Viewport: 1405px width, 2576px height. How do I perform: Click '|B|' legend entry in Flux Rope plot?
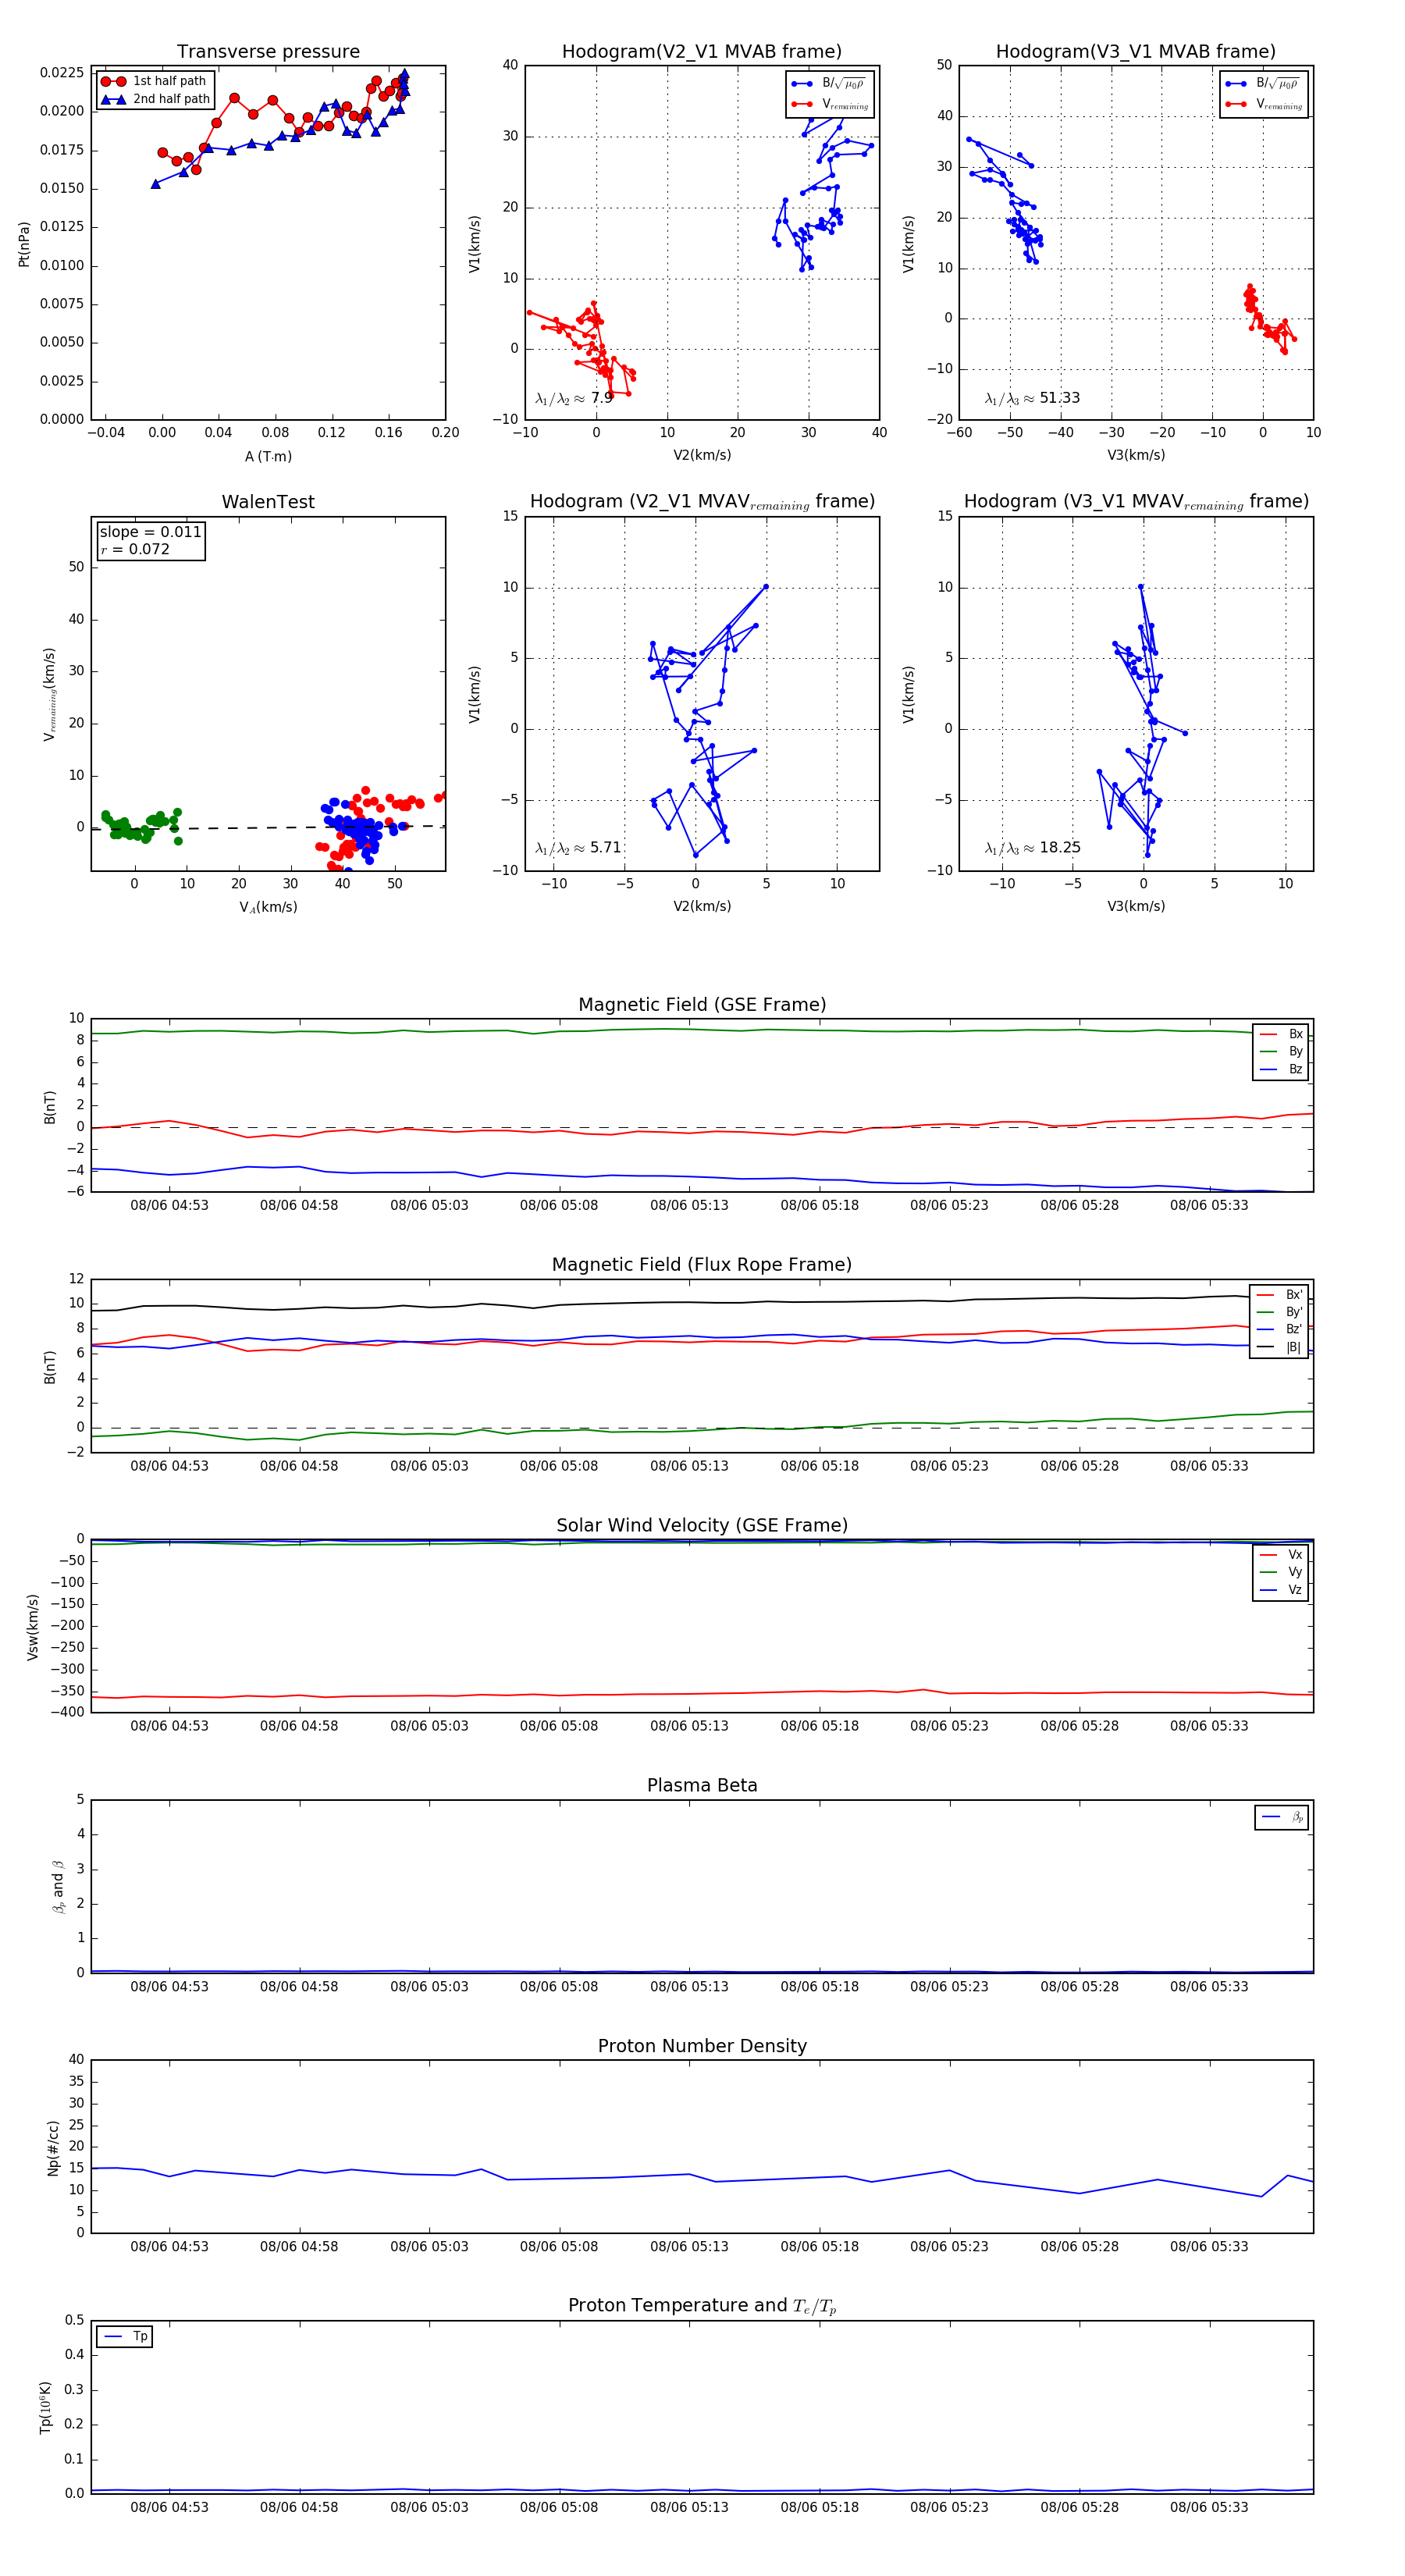pos(1280,1347)
